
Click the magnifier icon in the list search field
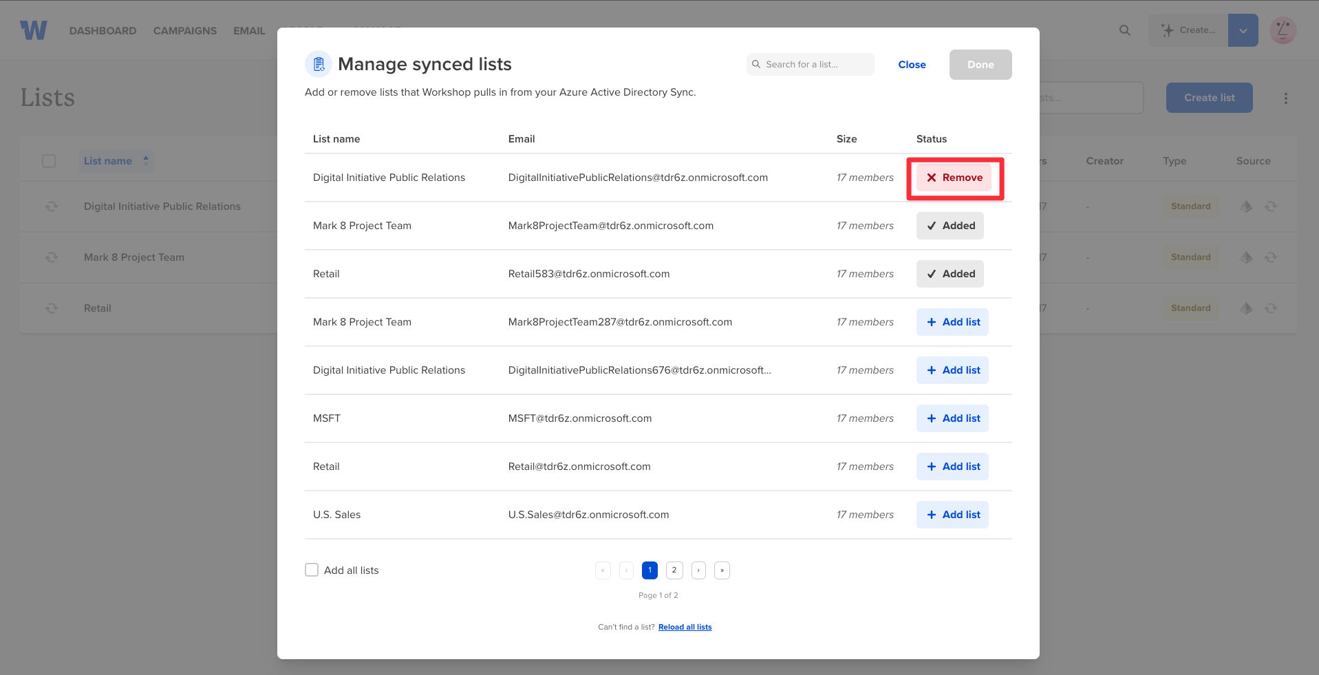pyautogui.click(x=756, y=64)
